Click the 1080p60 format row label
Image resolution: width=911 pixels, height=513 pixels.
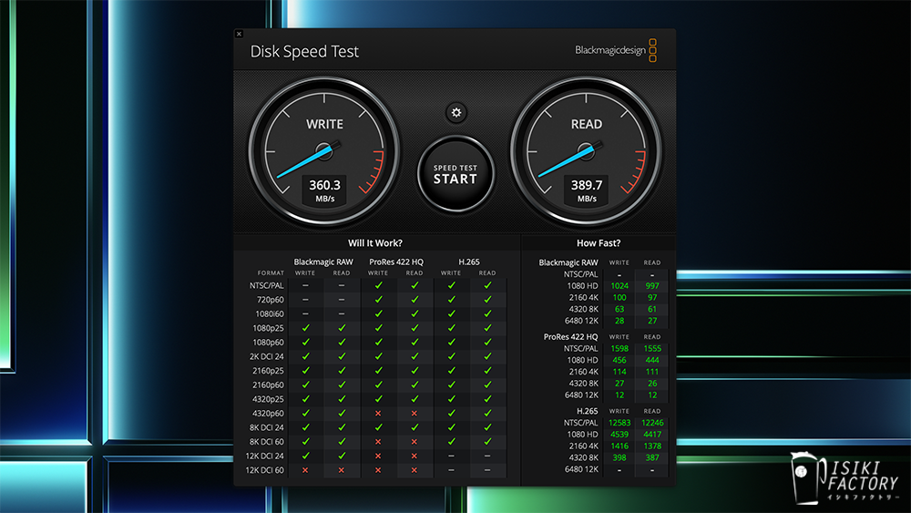point(268,343)
